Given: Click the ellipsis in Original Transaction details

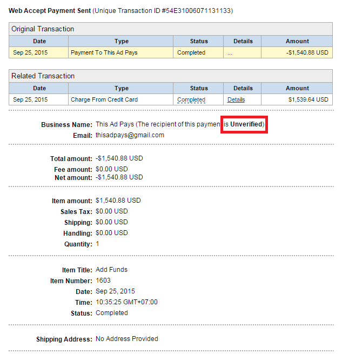Looking at the screenshot, I should click(230, 53).
